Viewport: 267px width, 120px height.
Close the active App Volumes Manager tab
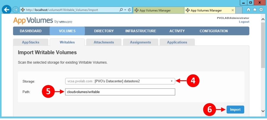tap(233, 10)
